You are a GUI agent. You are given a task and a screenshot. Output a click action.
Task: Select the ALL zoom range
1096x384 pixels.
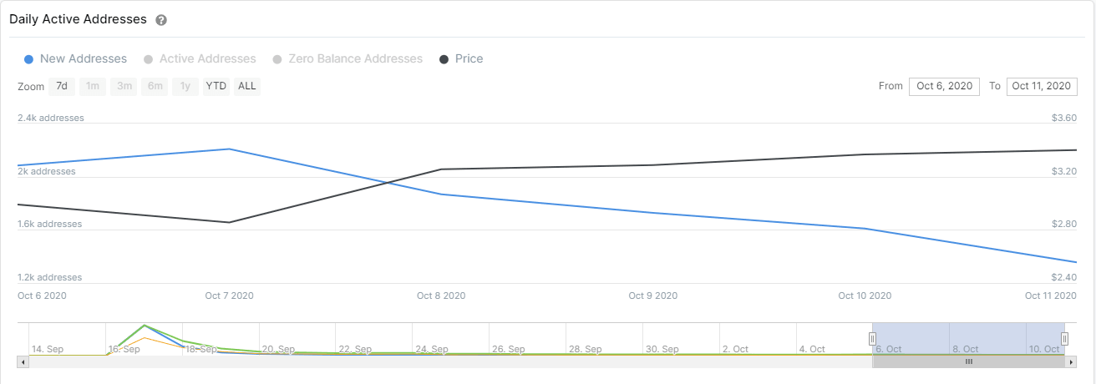tap(247, 86)
